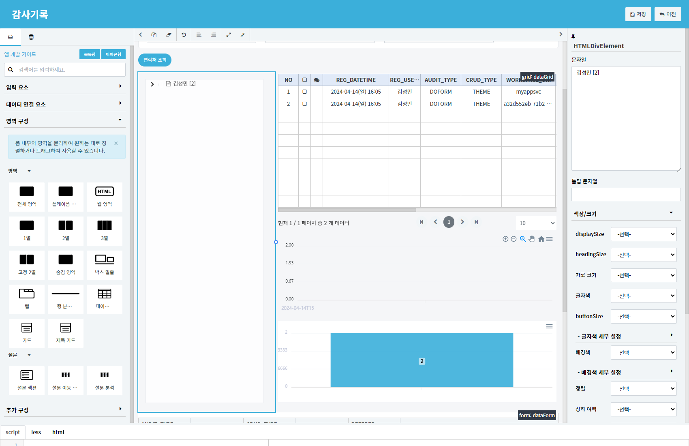Click the comment icon in the grid header
Image resolution: width=689 pixels, height=446 pixels.
317,80
